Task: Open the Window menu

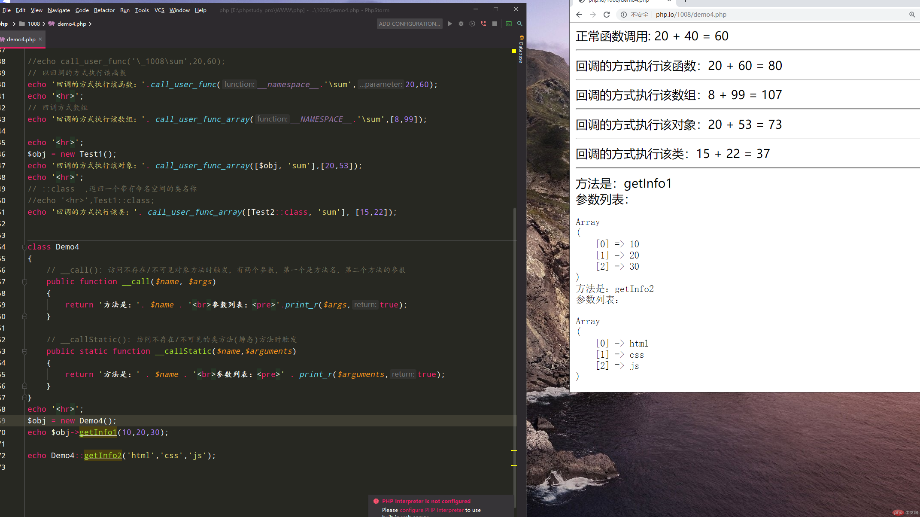Action: pyautogui.click(x=179, y=10)
